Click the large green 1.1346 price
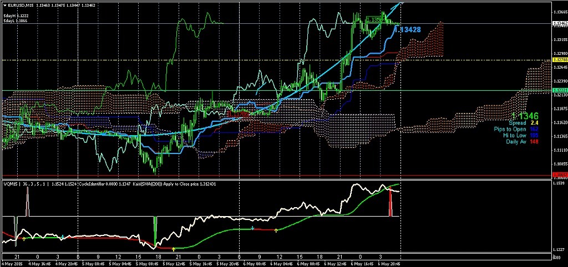The width and height of the screenshot is (568, 267). pyautogui.click(x=525, y=116)
